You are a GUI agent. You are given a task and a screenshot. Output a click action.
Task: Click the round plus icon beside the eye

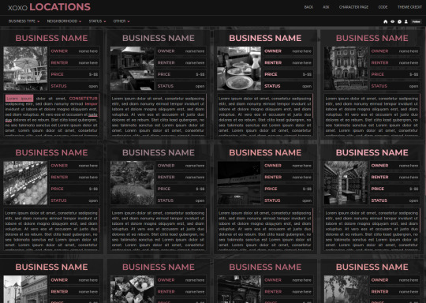399,21
